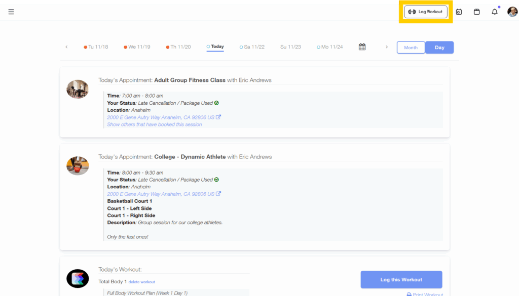Click the 7:00 am - 8:00 am time

(x=142, y=96)
